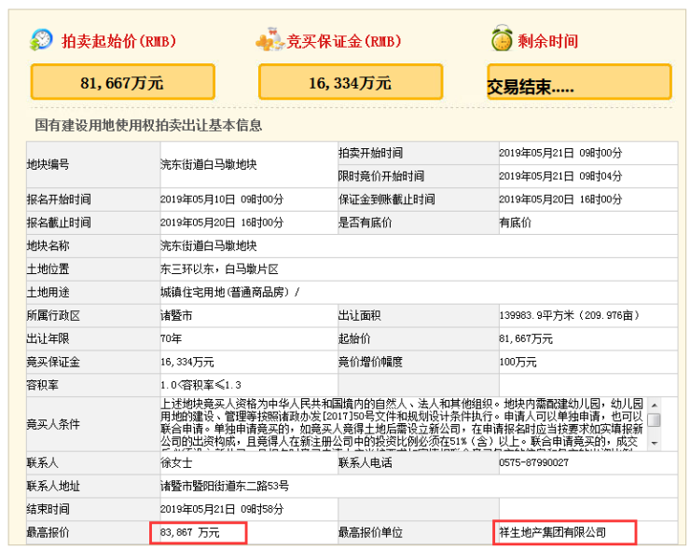Viewport: 690px width, 550px height.
Task: Click the 起始价 table value 81,667万元
Action: pyautogui.click(x=526, y=338)
